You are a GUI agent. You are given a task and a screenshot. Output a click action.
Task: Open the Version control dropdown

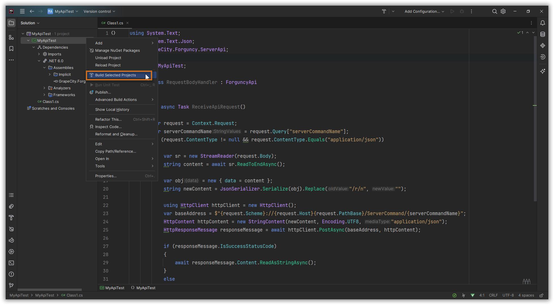(x=99, y=11)
